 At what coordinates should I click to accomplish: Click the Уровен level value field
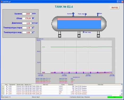coord(27,14)
